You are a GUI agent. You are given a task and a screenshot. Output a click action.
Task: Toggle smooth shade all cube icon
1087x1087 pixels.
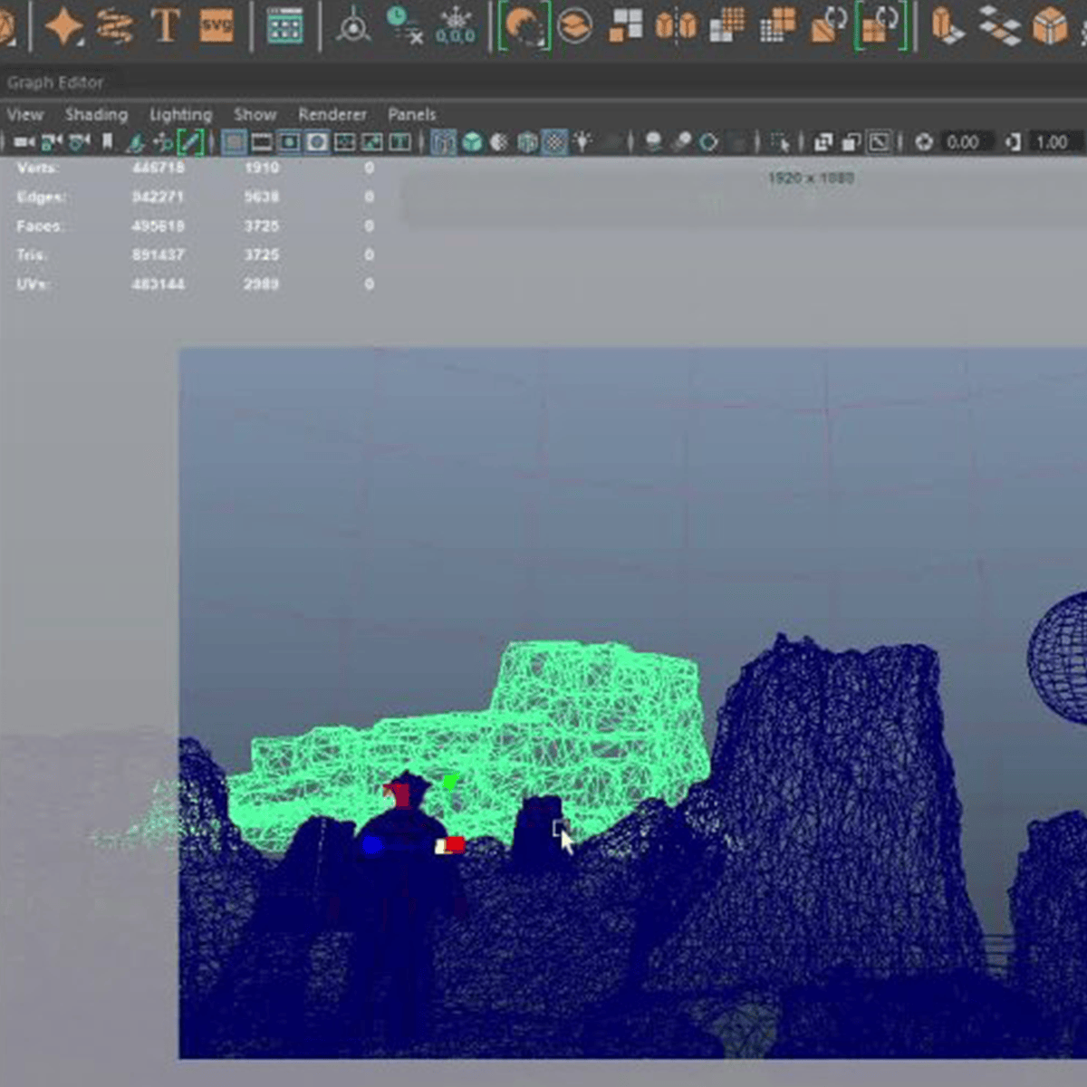pos(472,142)
